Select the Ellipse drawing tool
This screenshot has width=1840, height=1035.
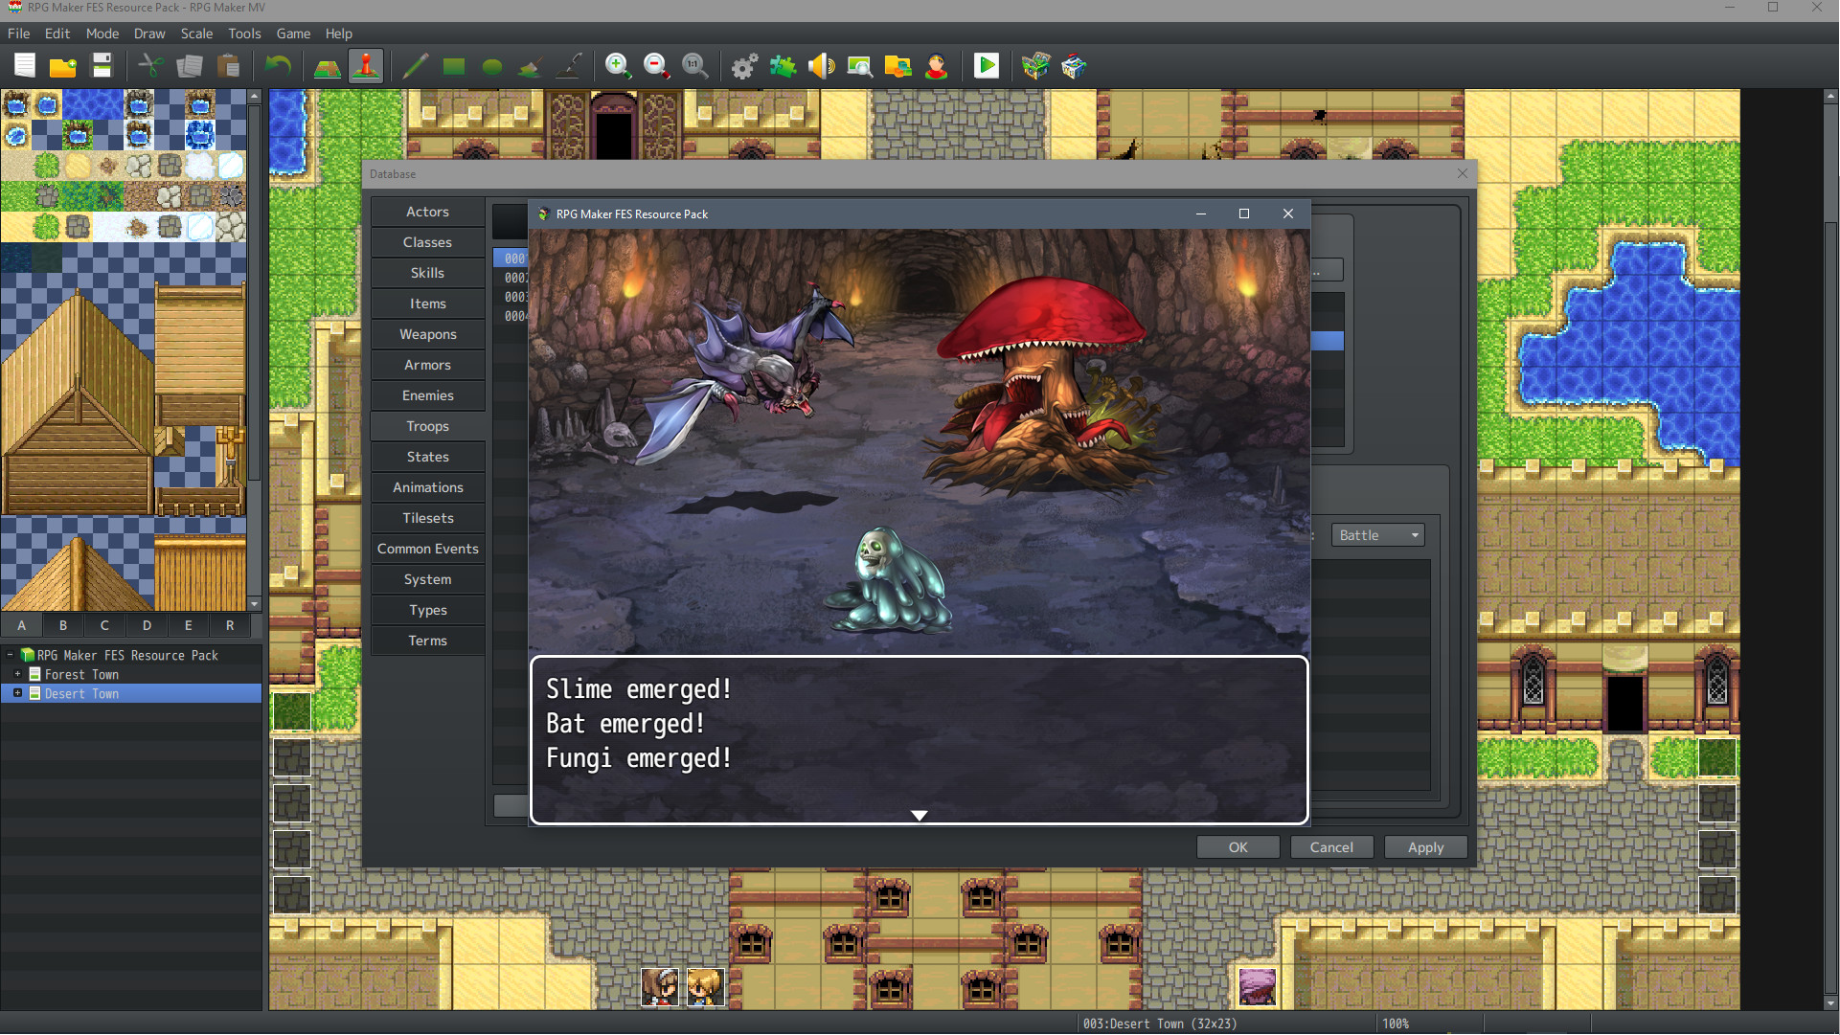click(x=492, y=66)
